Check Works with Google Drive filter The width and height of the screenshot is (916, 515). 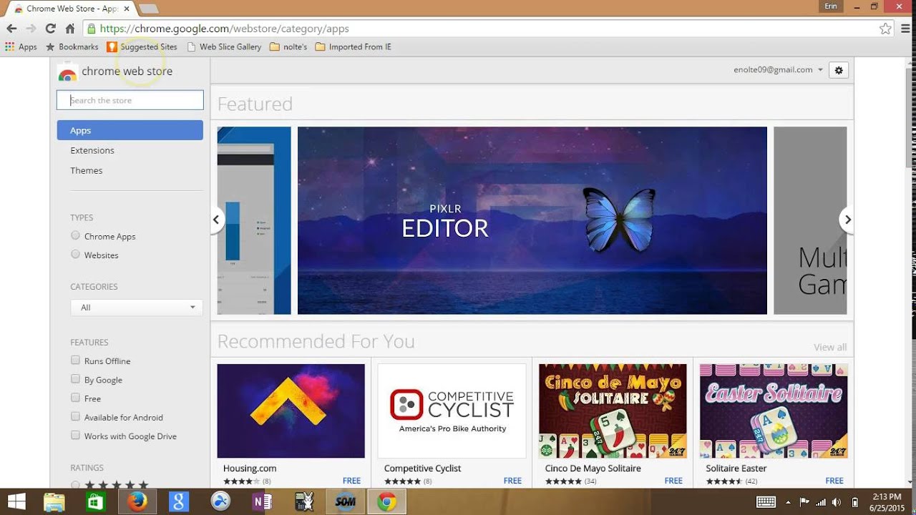pyautogui.click(x=75, y=435)
